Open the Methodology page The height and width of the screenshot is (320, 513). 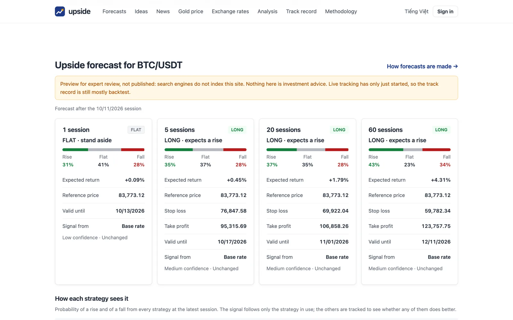(341, 12)
